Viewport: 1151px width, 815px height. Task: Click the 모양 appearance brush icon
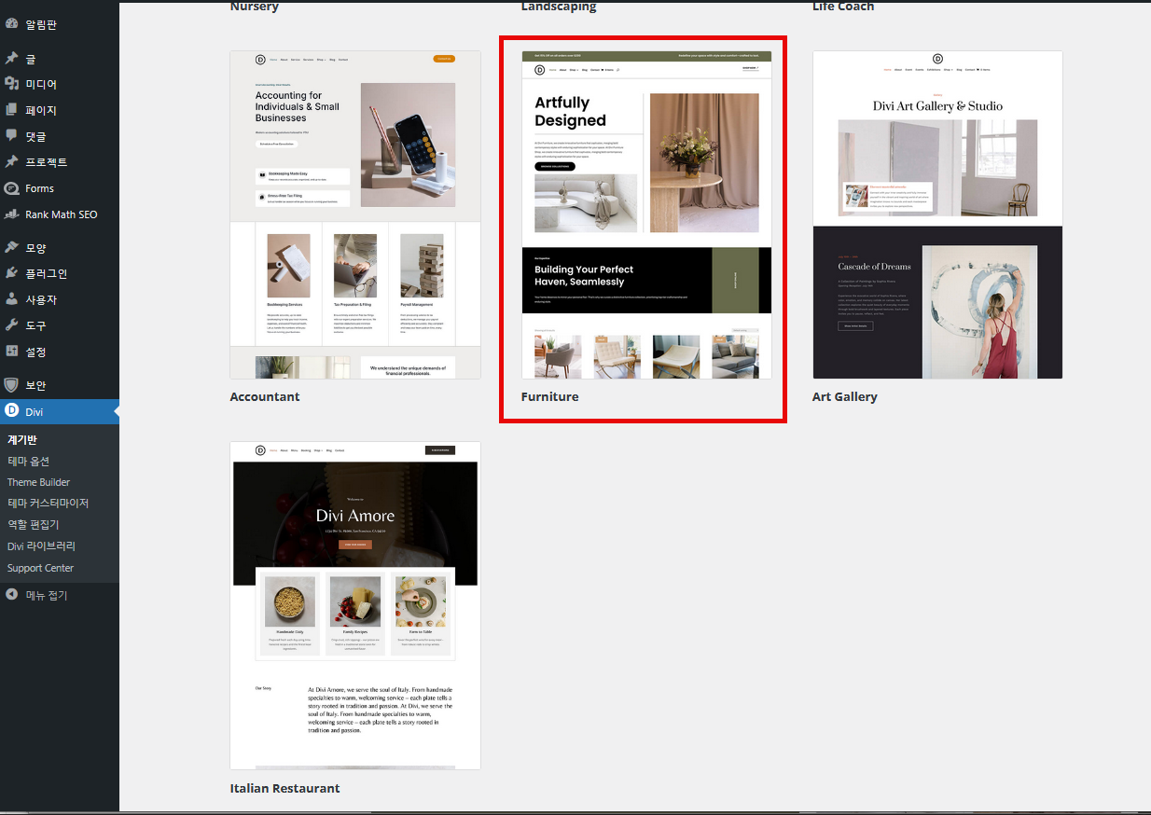(11, 248)
